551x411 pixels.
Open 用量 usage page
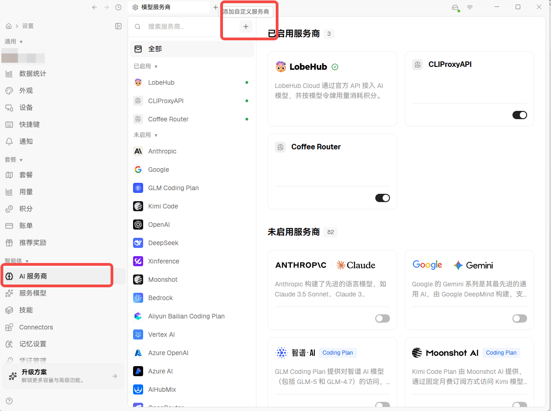click(63, 192)
